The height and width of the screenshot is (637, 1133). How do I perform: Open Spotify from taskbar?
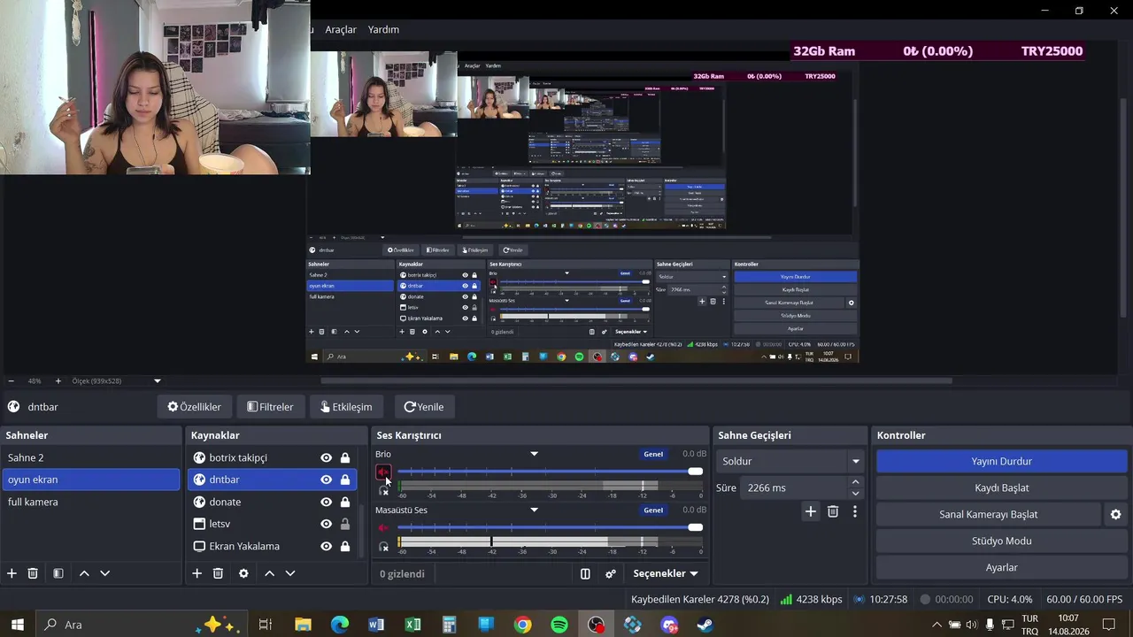point(559,625)
